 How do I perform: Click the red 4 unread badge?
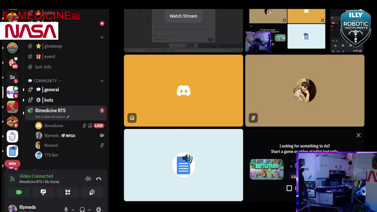102,23
